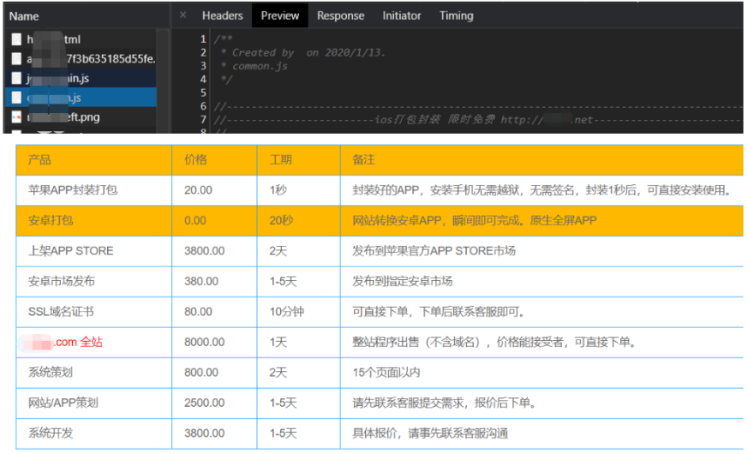Screen dimensions: 748x454
Task: Click the 'common.js' comment line
Action: coord(255,66)
